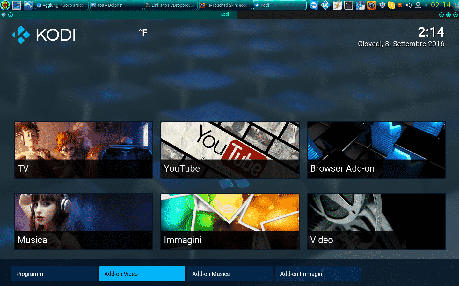This screenshot has height=286, width=459.
Task: Open the Video tile
Action: [x=376, y=221]
